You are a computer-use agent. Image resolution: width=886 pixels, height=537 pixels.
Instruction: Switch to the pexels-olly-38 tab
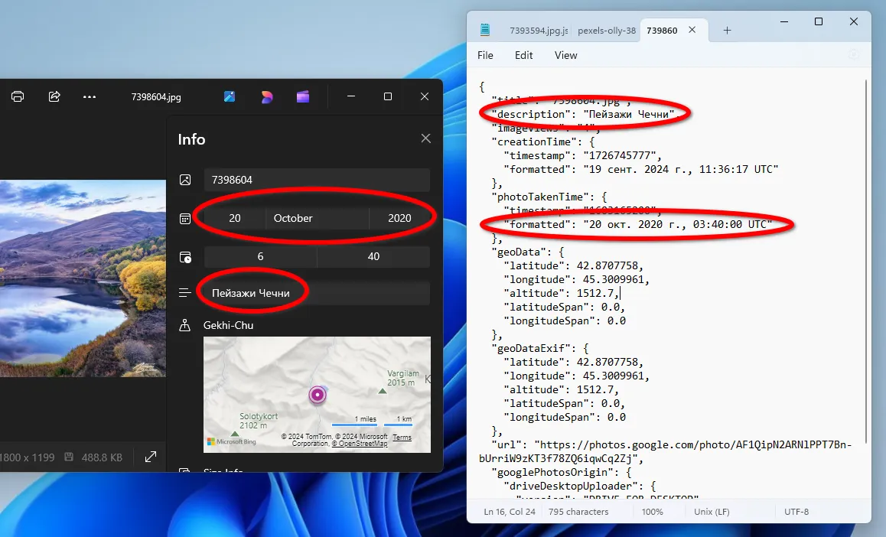pyautogui.click(x=606, y=31)
